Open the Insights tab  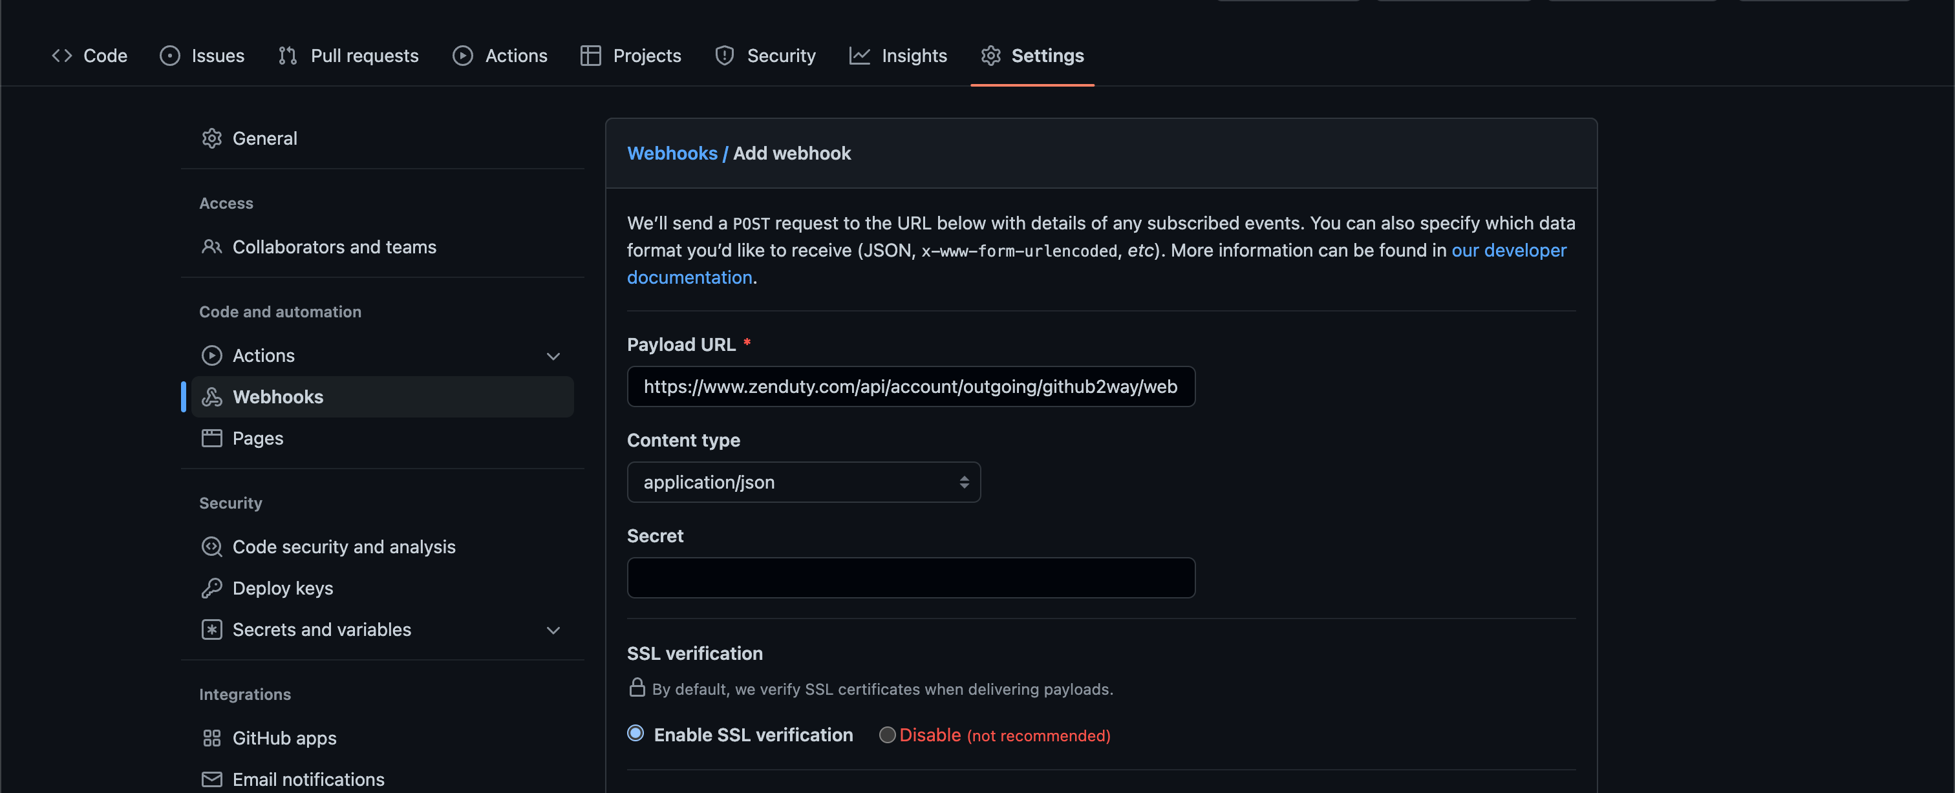(898, 56)
